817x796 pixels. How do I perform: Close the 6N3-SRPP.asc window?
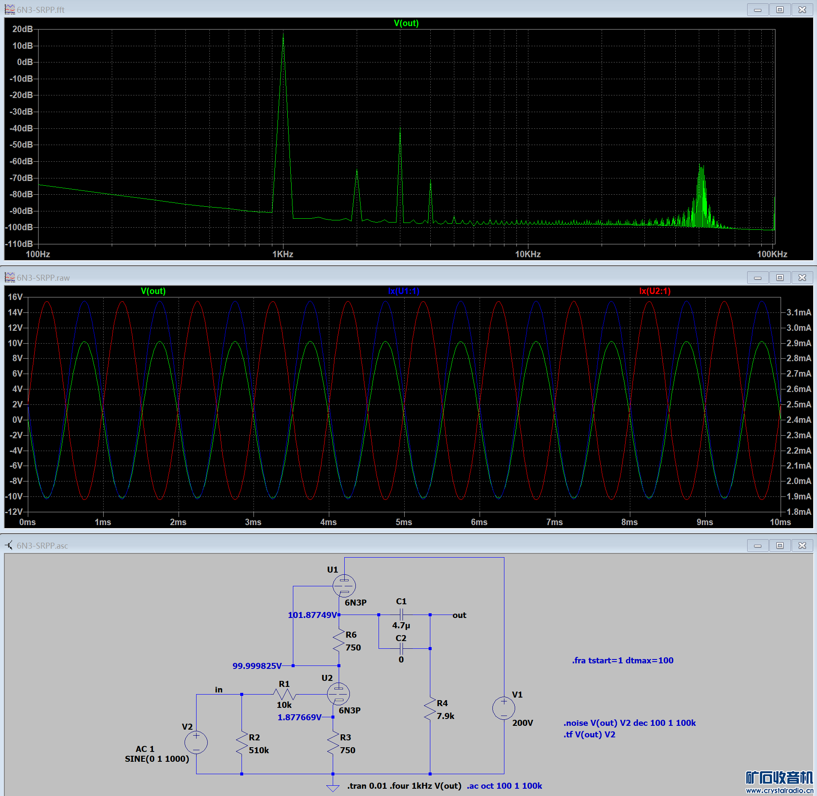pos(802,545)
